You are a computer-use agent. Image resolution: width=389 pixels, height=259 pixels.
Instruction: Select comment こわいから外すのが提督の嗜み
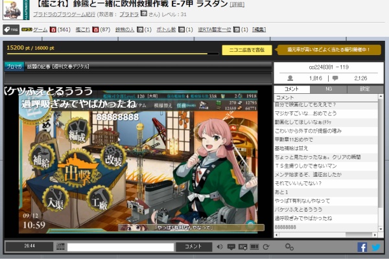click(326, 131)
